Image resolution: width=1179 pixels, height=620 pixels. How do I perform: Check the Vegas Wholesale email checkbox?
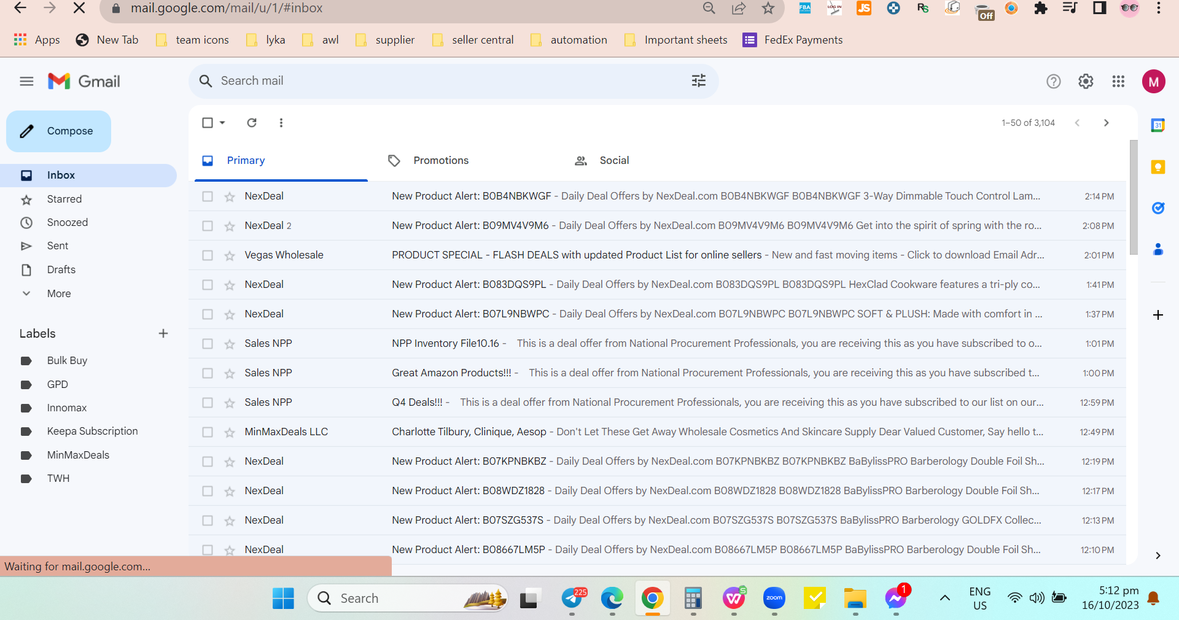click(208, 255)
